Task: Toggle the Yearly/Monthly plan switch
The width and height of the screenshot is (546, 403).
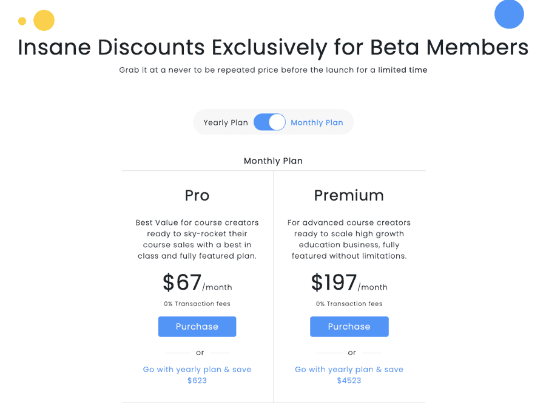Action: click(x=269, y=122)
